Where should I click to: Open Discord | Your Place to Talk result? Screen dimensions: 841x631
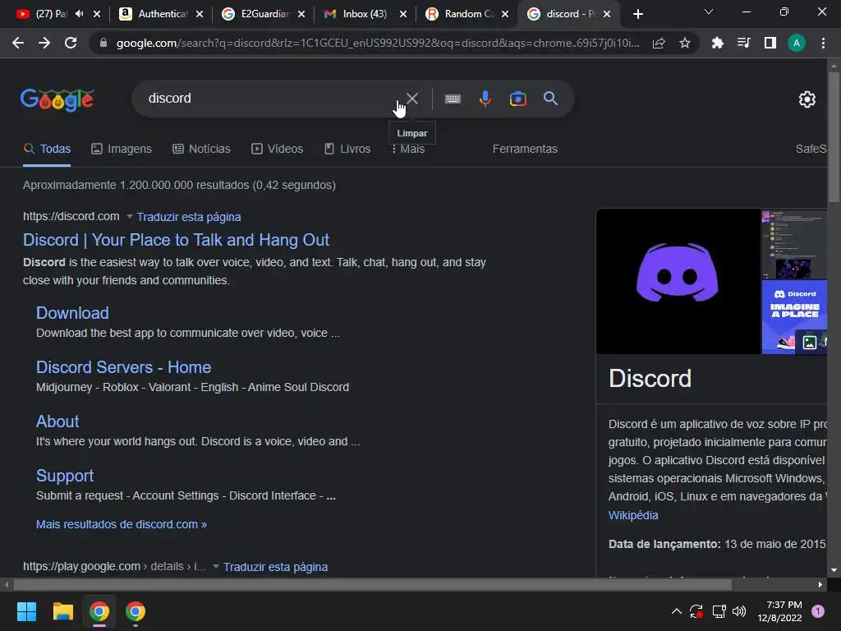[176, 240]
